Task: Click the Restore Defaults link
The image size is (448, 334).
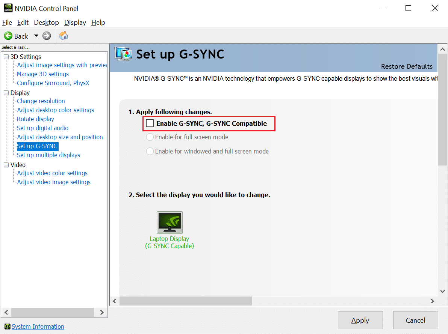Action: tap(407, 66)
